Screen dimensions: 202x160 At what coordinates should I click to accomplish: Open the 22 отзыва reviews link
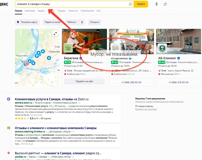(x=171, y=62)
